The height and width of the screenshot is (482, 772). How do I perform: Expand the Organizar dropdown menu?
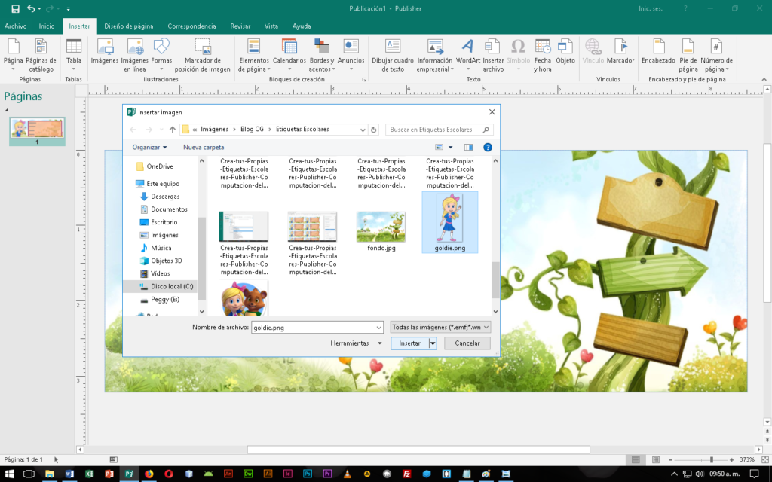(149, 148)
